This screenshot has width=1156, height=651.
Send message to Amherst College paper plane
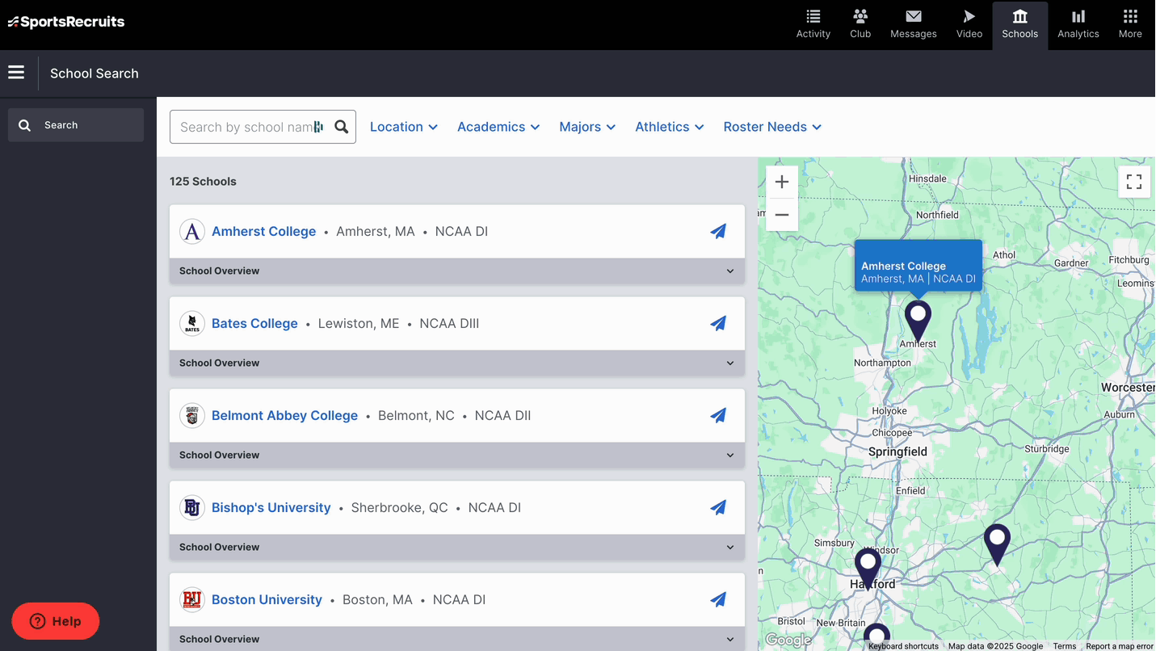pos(718,231)
